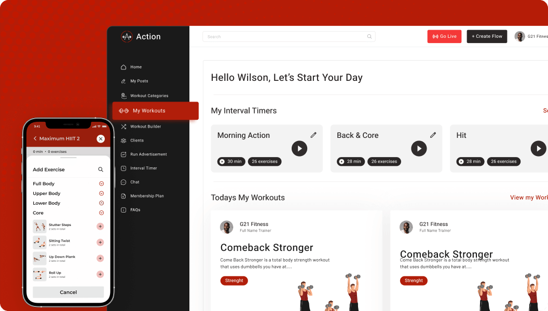Click the Action logo icon in sidebar
548x311 pixels.
(127, 36)
